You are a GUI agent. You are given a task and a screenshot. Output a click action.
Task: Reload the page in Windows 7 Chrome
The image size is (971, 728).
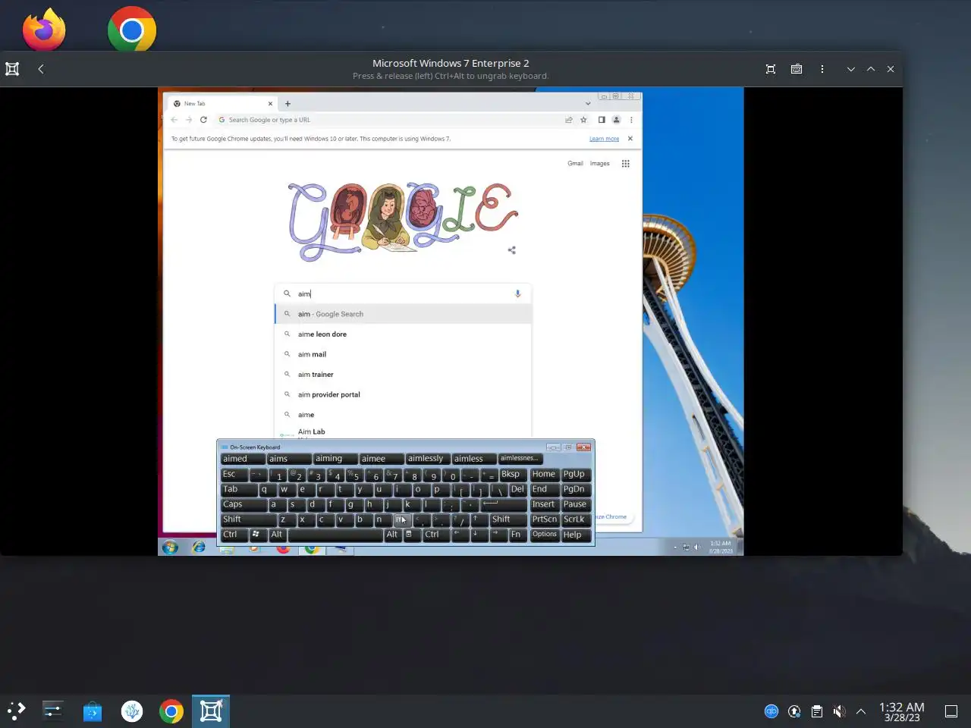[x=203, y=120]
